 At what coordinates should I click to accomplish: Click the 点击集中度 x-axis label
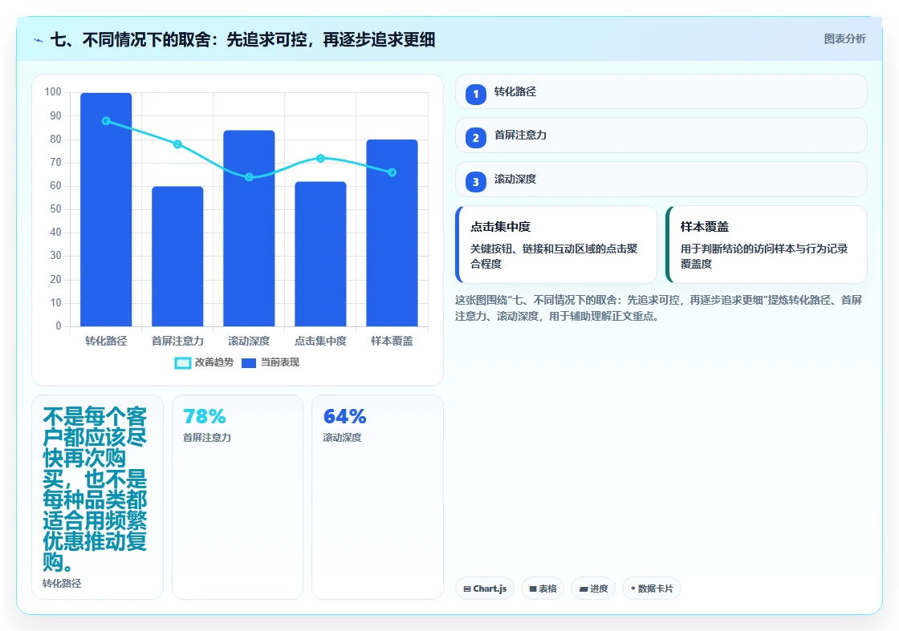point(320,342)
